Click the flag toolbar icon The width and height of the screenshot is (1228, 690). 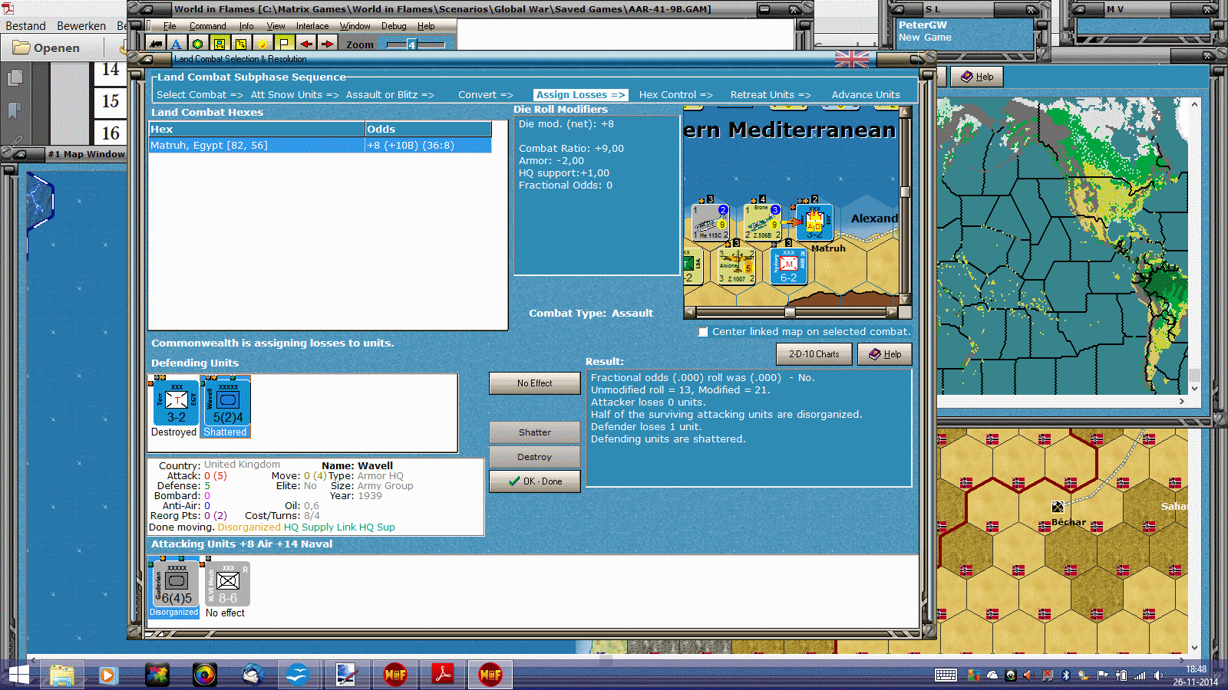coord(284,44)
